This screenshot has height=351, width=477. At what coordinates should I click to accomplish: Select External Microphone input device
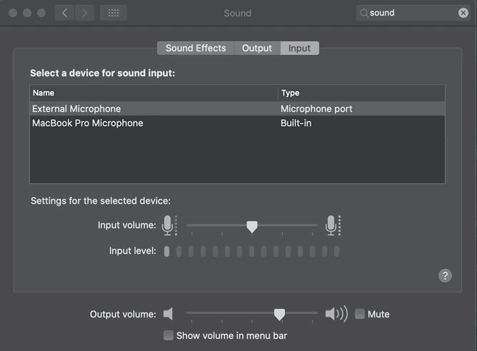[76, 108]
